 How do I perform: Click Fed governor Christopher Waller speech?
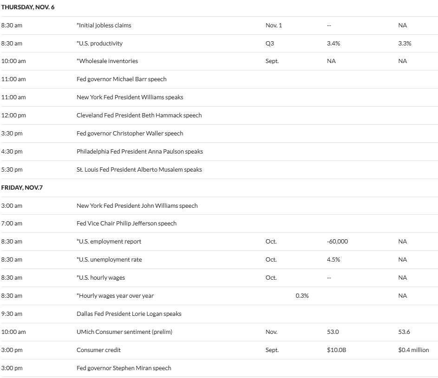pyautogui.click(x=130, y=134)
